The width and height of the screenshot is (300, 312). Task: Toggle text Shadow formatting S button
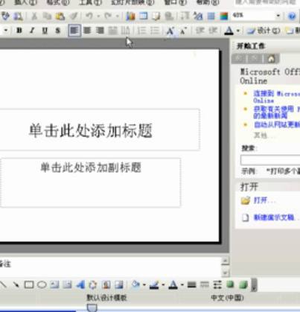point(58,31)
